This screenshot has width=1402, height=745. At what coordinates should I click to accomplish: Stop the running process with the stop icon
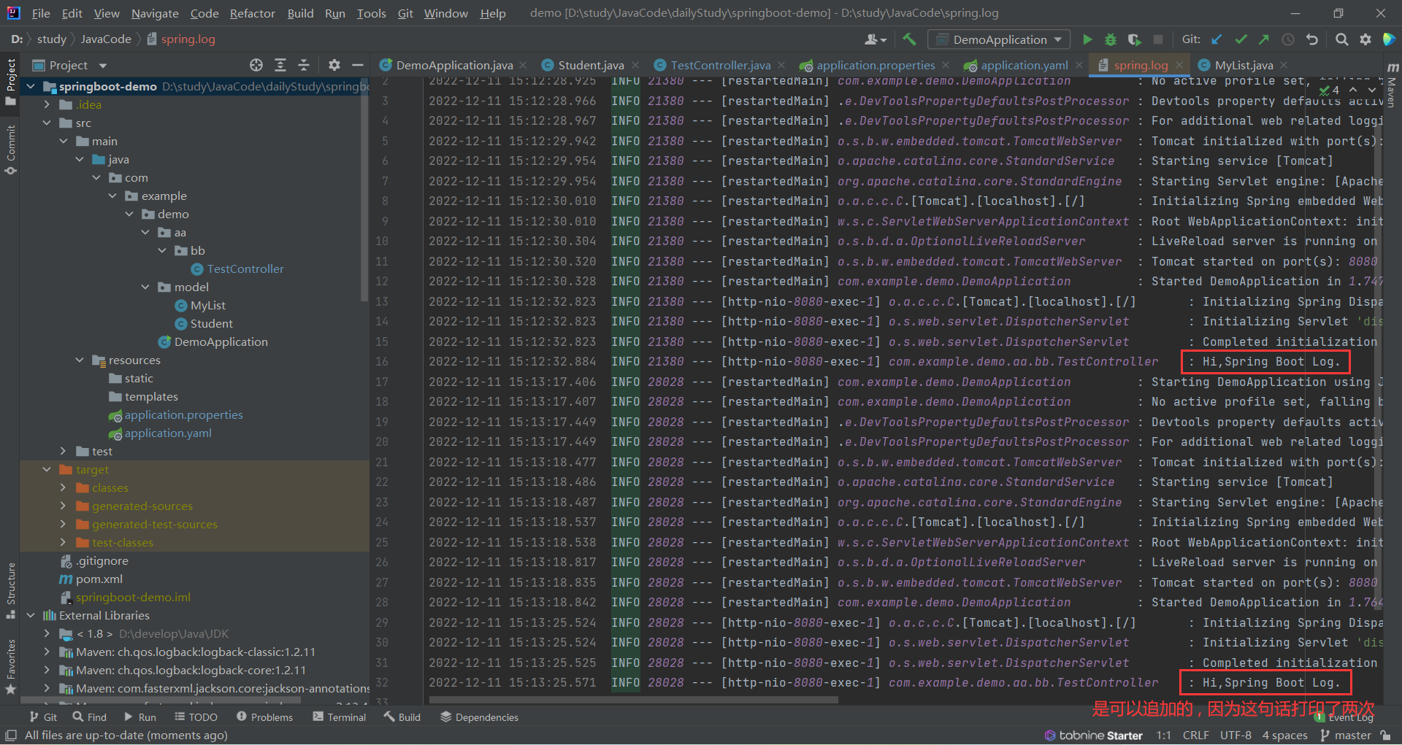[x=1158, y=39]
